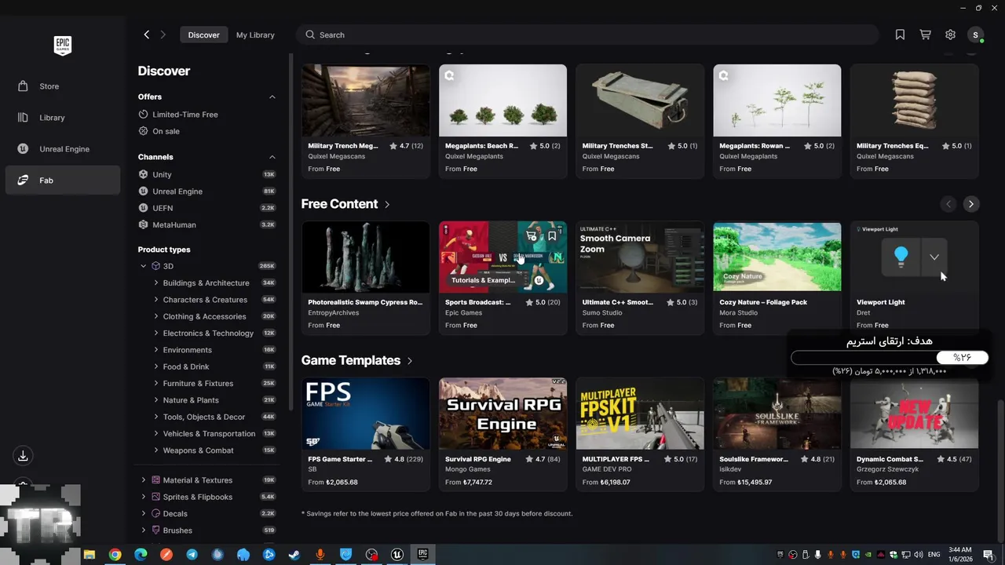Select Nature & Plants subcategory

[x=191, y=400]
